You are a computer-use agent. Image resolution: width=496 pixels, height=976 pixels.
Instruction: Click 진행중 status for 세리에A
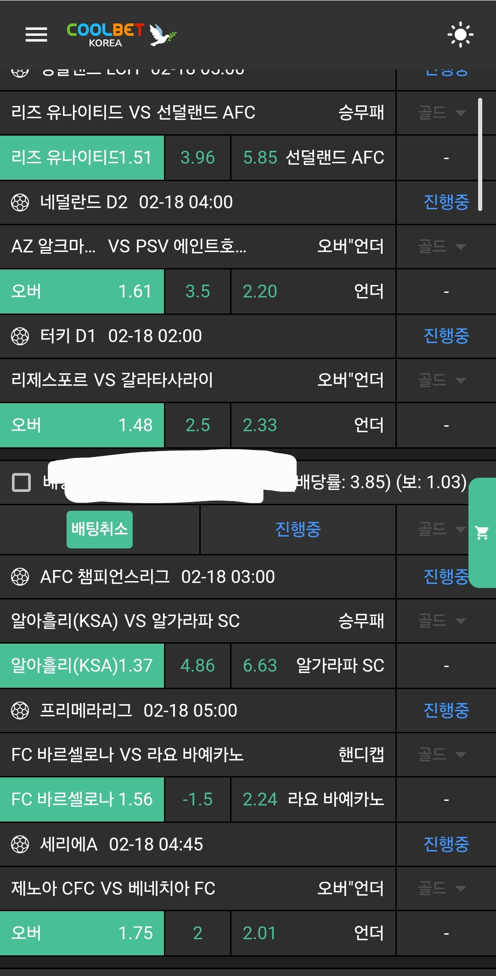[446, 844]
